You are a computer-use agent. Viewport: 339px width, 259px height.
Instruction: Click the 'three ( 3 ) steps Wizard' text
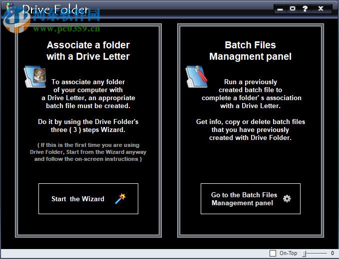[x=88, y=129]
